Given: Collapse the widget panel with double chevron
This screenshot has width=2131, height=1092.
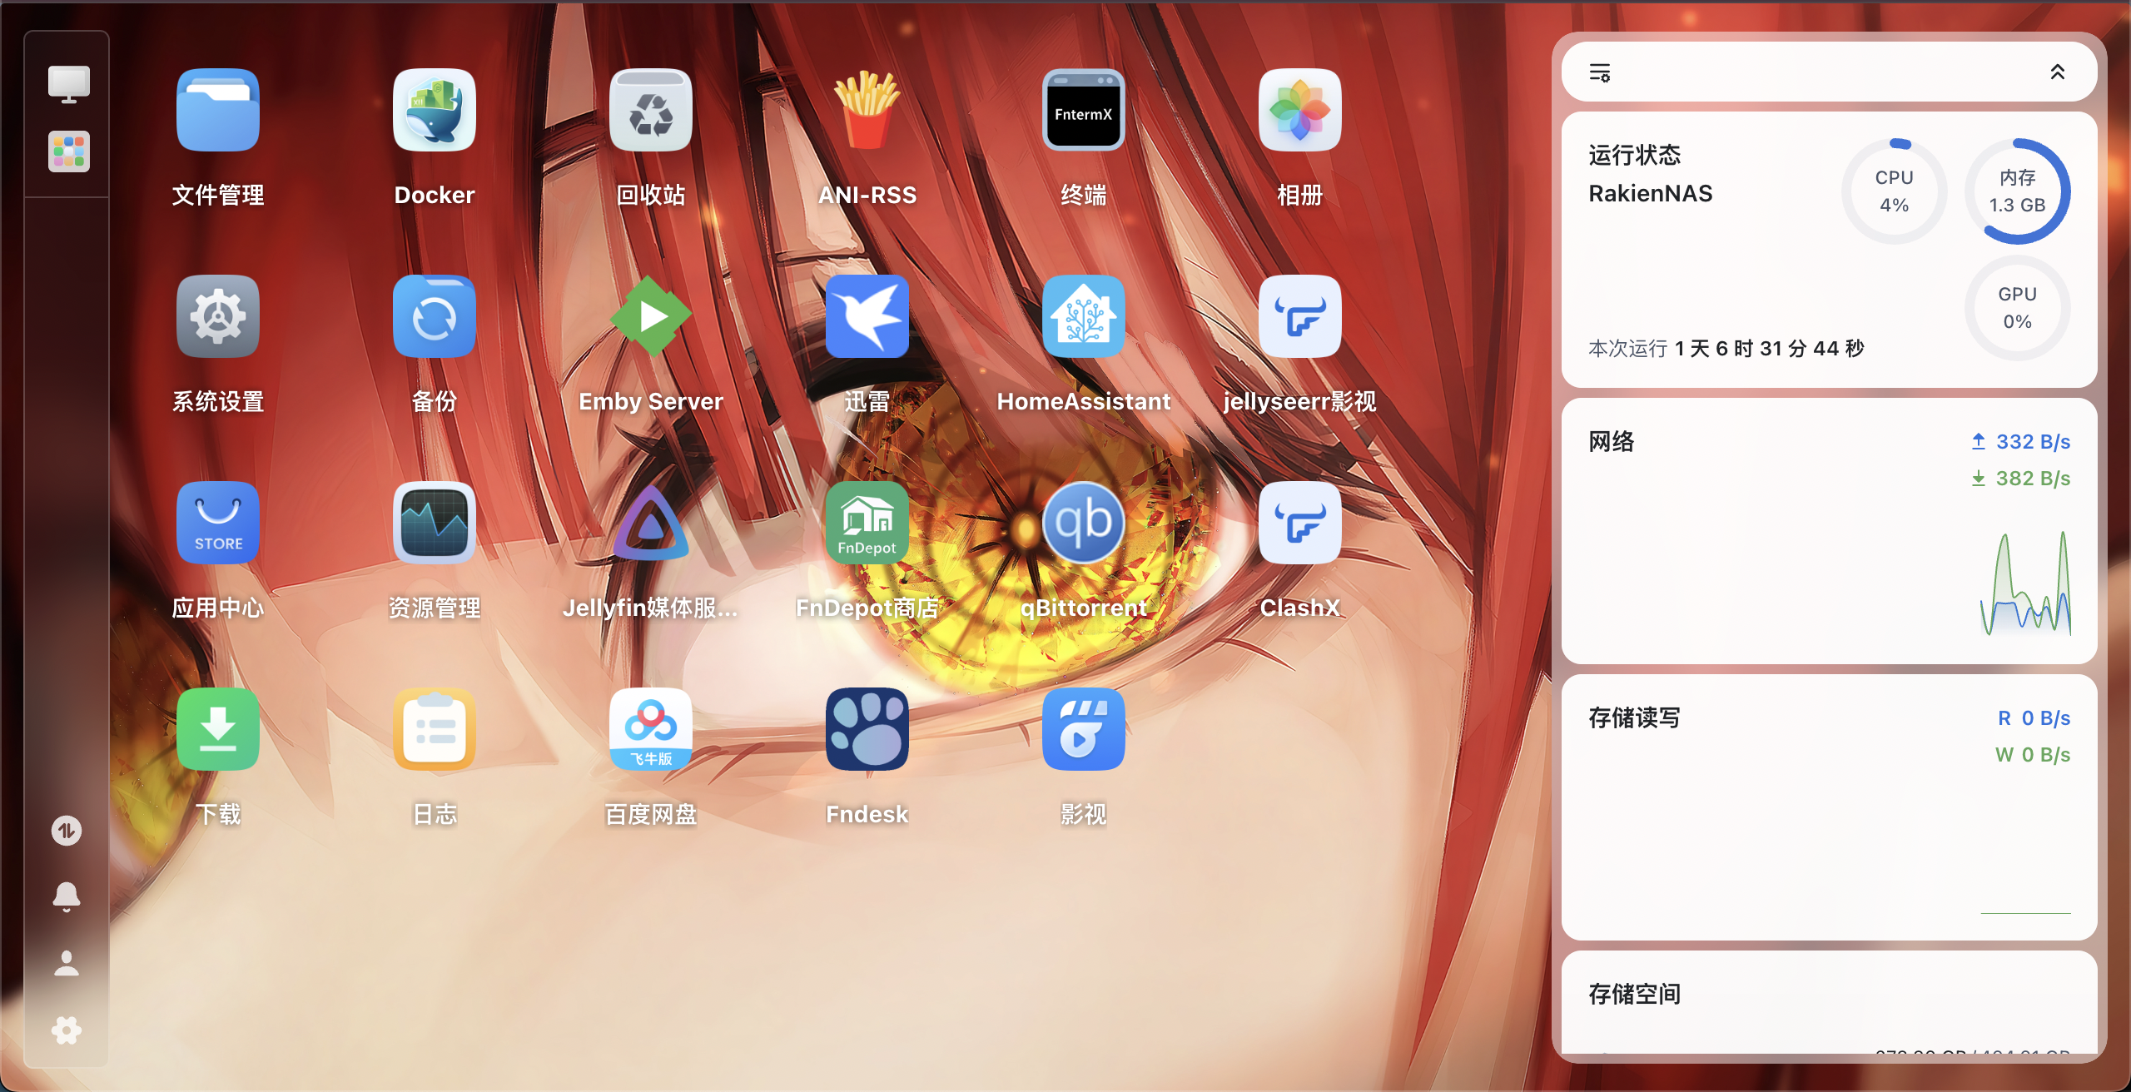Looking at the screenshot, I should (x=2057, y=72).
